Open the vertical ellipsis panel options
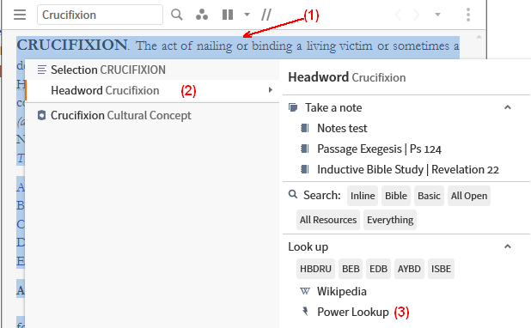531x328 pixels. [468, 15]
